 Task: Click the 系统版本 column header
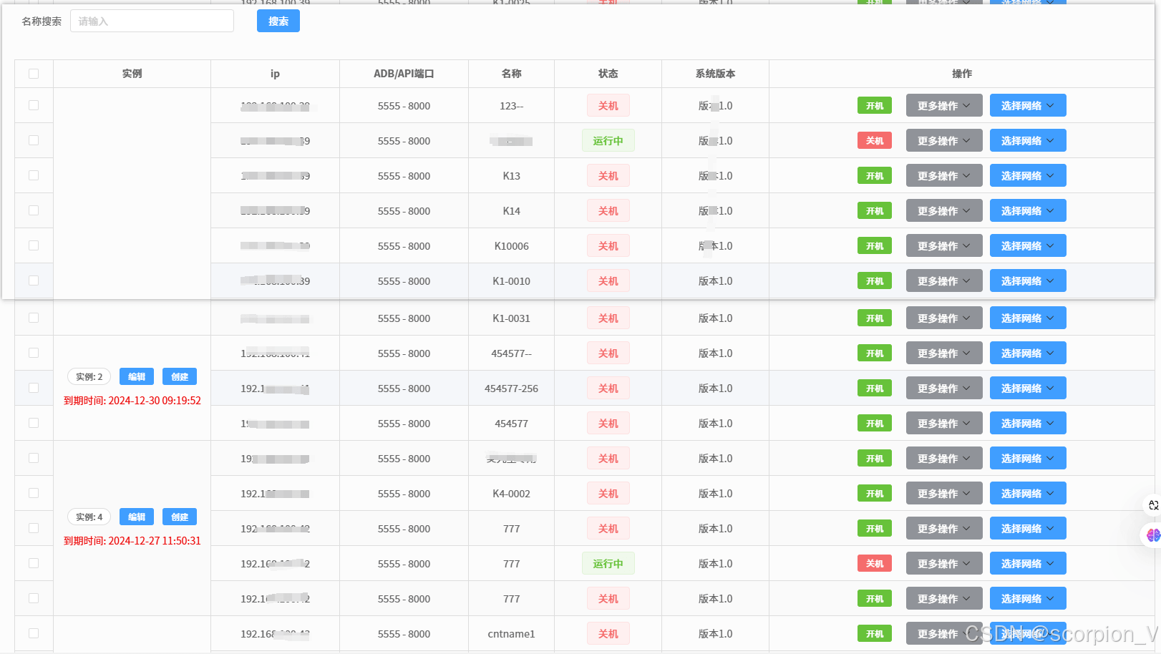(715, 74)
